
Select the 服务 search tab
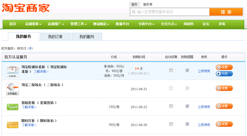tap(134, 4)
